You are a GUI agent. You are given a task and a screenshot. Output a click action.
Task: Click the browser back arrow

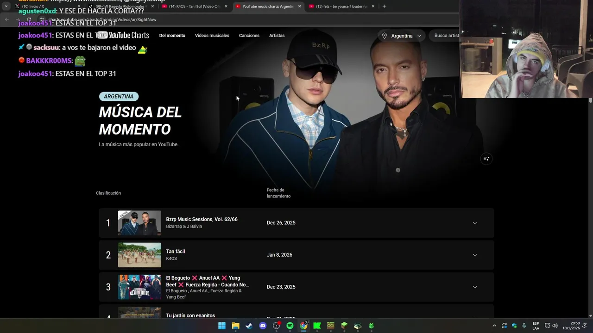click(x=6, y=19)
